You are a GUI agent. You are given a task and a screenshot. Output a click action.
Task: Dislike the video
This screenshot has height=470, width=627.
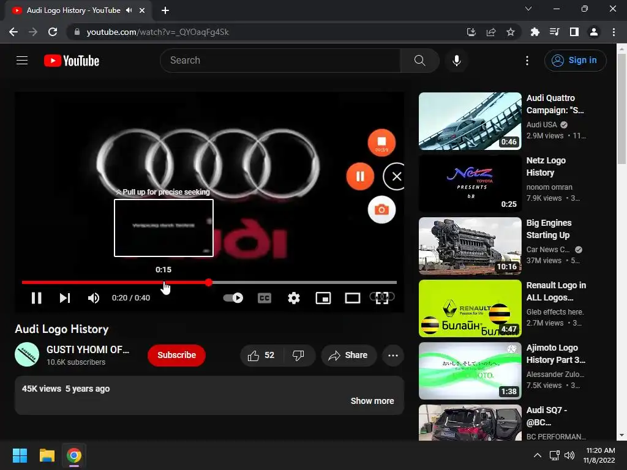[x=298, y=356]
